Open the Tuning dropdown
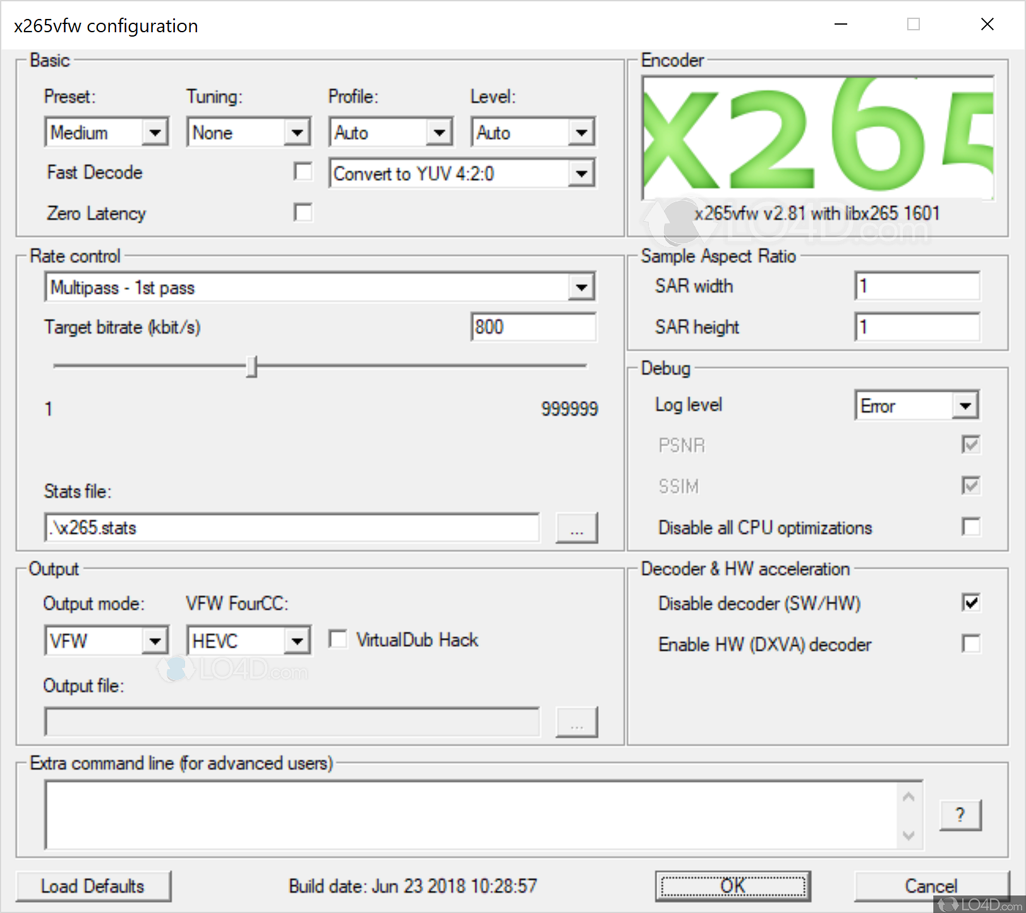 click(x=298, y=132)
